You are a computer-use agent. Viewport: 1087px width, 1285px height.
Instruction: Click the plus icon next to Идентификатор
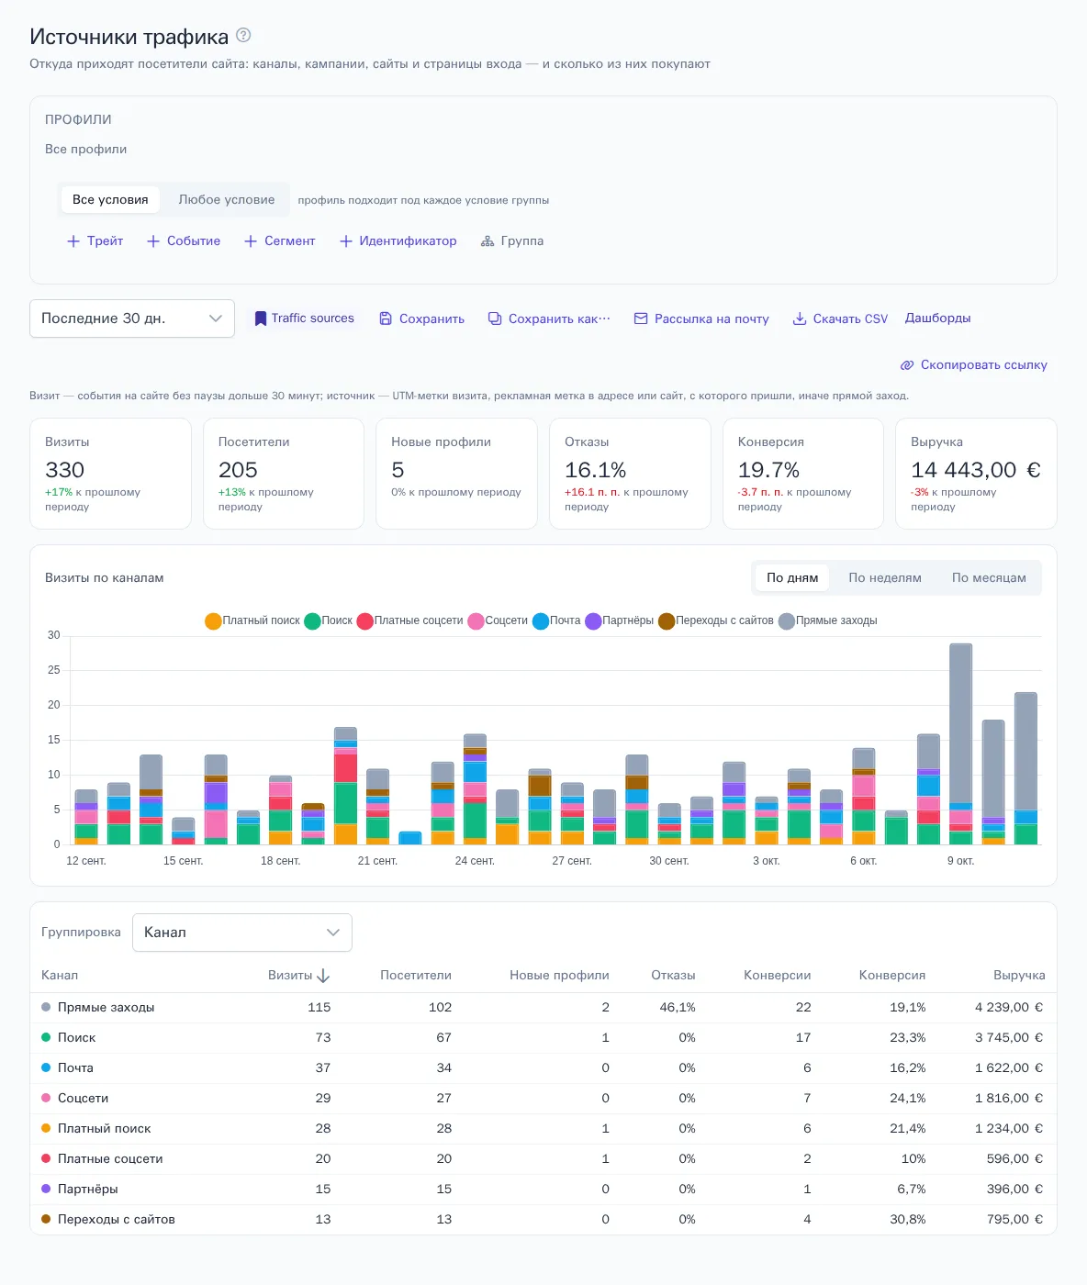click(x=346, y=241)
